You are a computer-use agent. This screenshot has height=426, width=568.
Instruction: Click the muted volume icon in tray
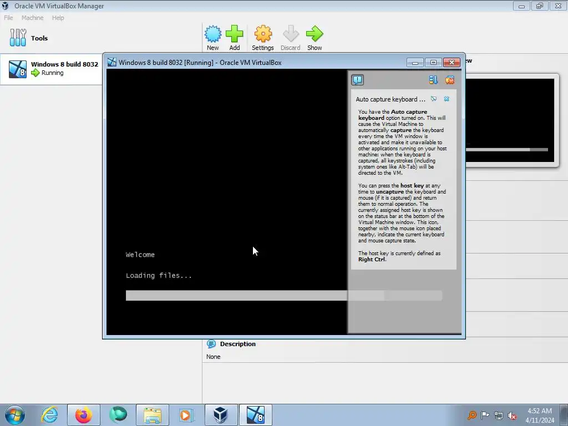tap(512, 415)
